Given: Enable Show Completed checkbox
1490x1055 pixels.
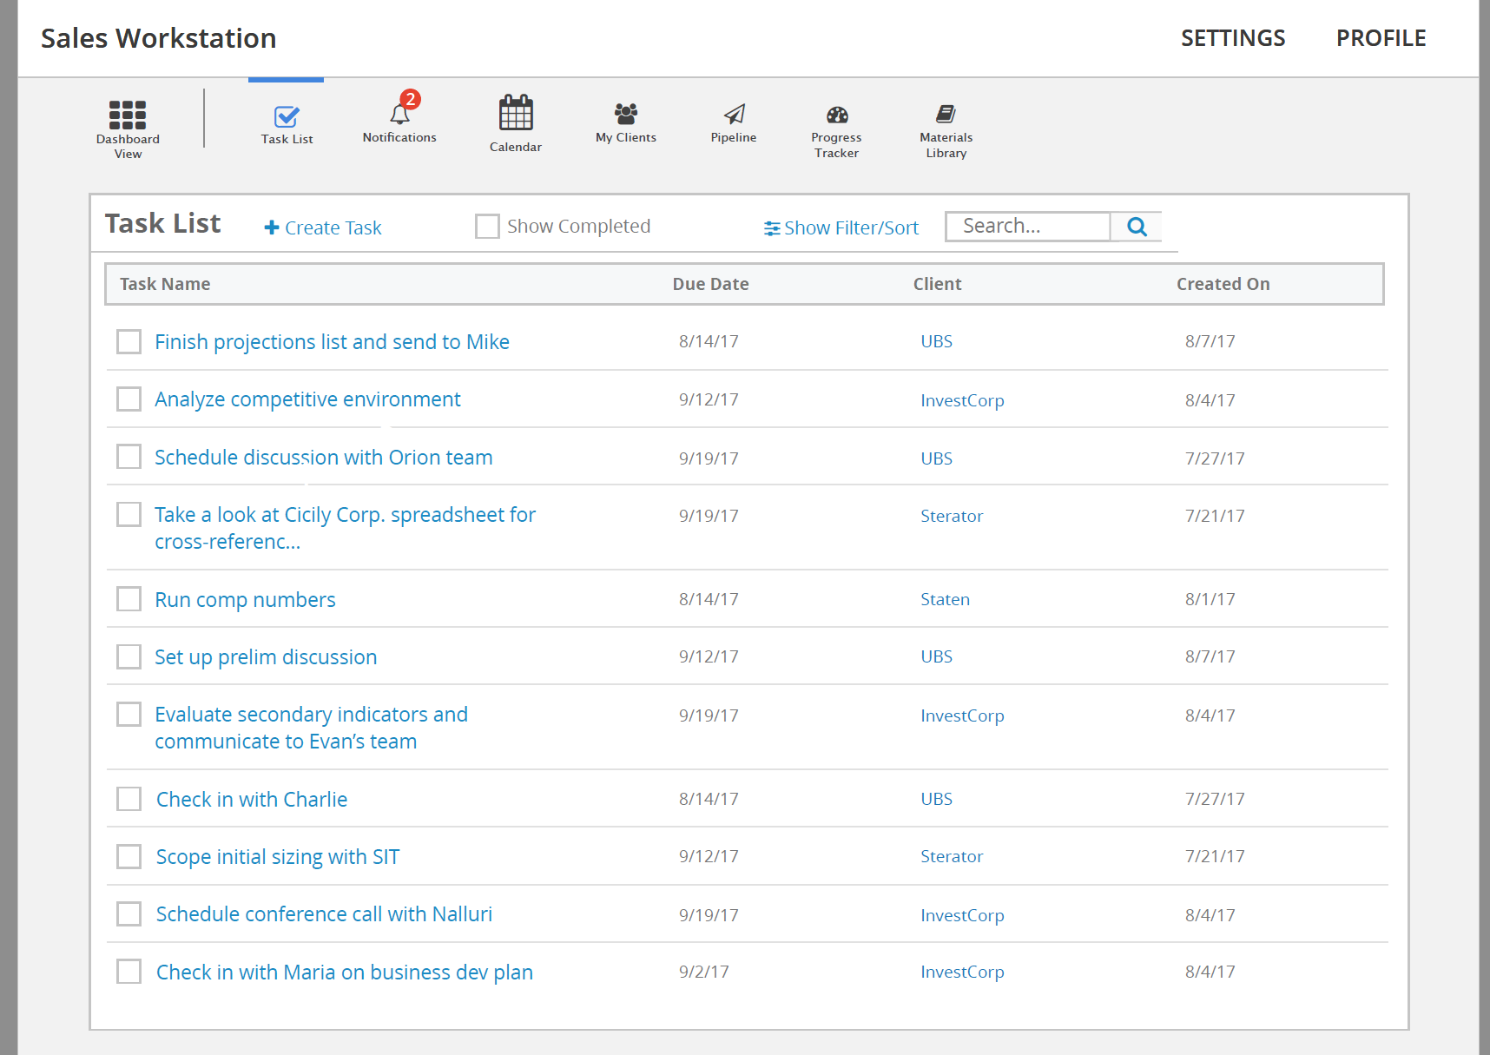Looking at the screenshot, I should (487, 227).
